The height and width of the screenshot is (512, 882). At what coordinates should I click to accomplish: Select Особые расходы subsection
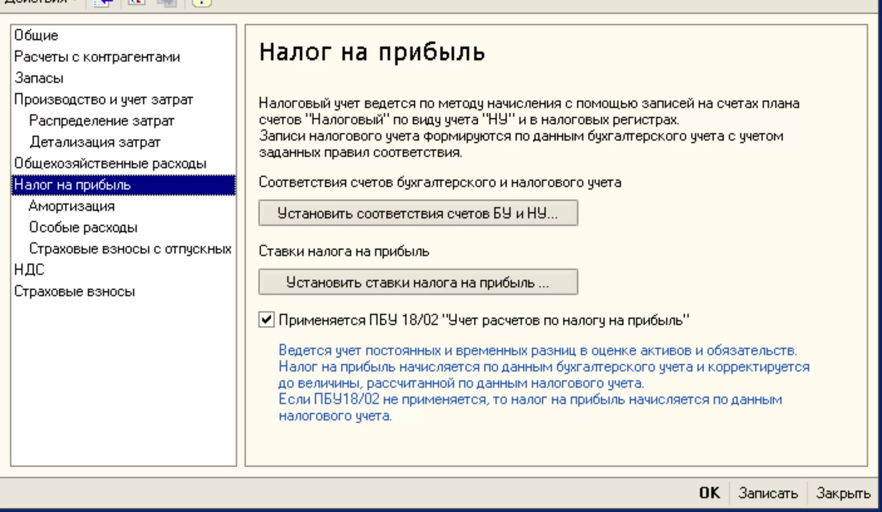click(x=83, y=227)
